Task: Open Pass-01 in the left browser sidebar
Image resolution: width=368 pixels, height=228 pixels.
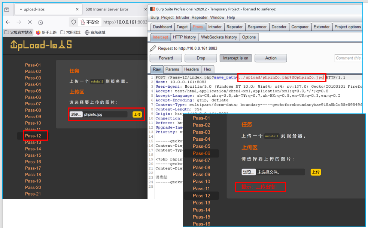Action: pyautogui.click(x=33, y=65)
